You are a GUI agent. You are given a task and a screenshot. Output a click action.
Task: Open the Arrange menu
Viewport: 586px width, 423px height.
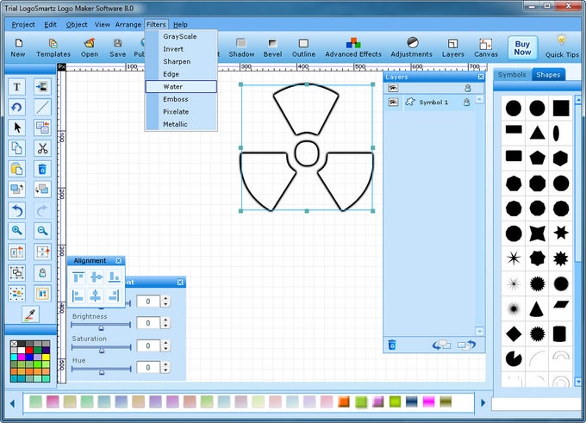click(x=128, y=25)
